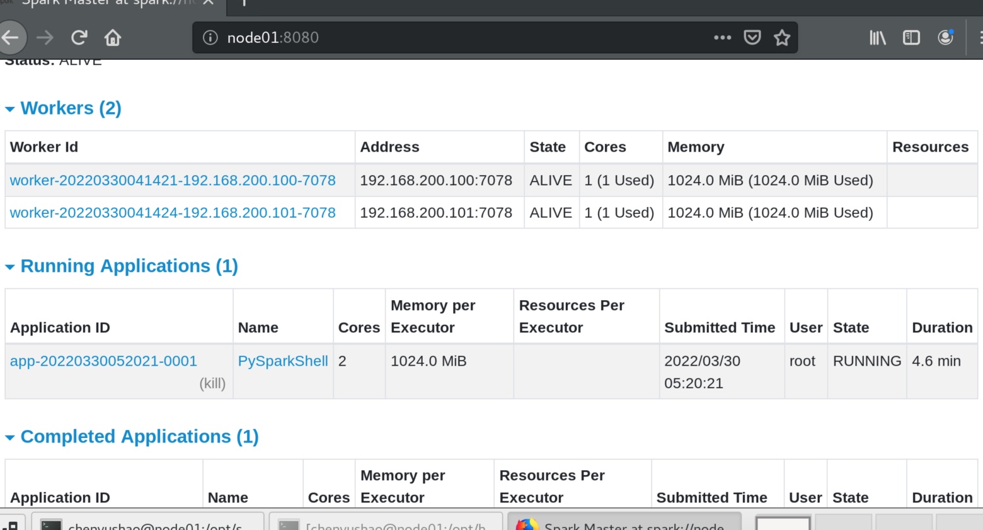Open worker 192.168.200.100-7078 link
The width and height of the screenshot is (983, 530).
(173, 181)
